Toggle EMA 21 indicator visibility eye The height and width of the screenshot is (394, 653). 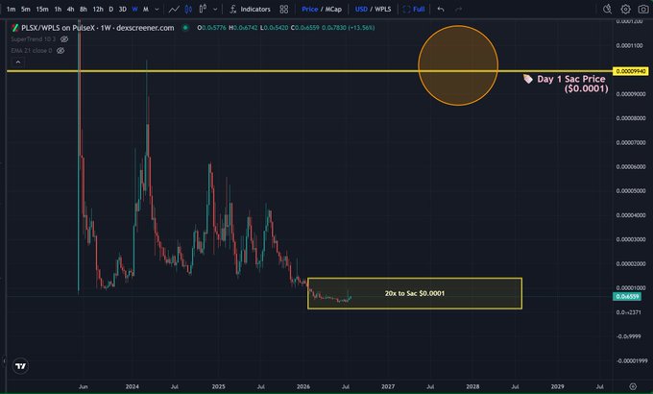(x=60, y=50)
